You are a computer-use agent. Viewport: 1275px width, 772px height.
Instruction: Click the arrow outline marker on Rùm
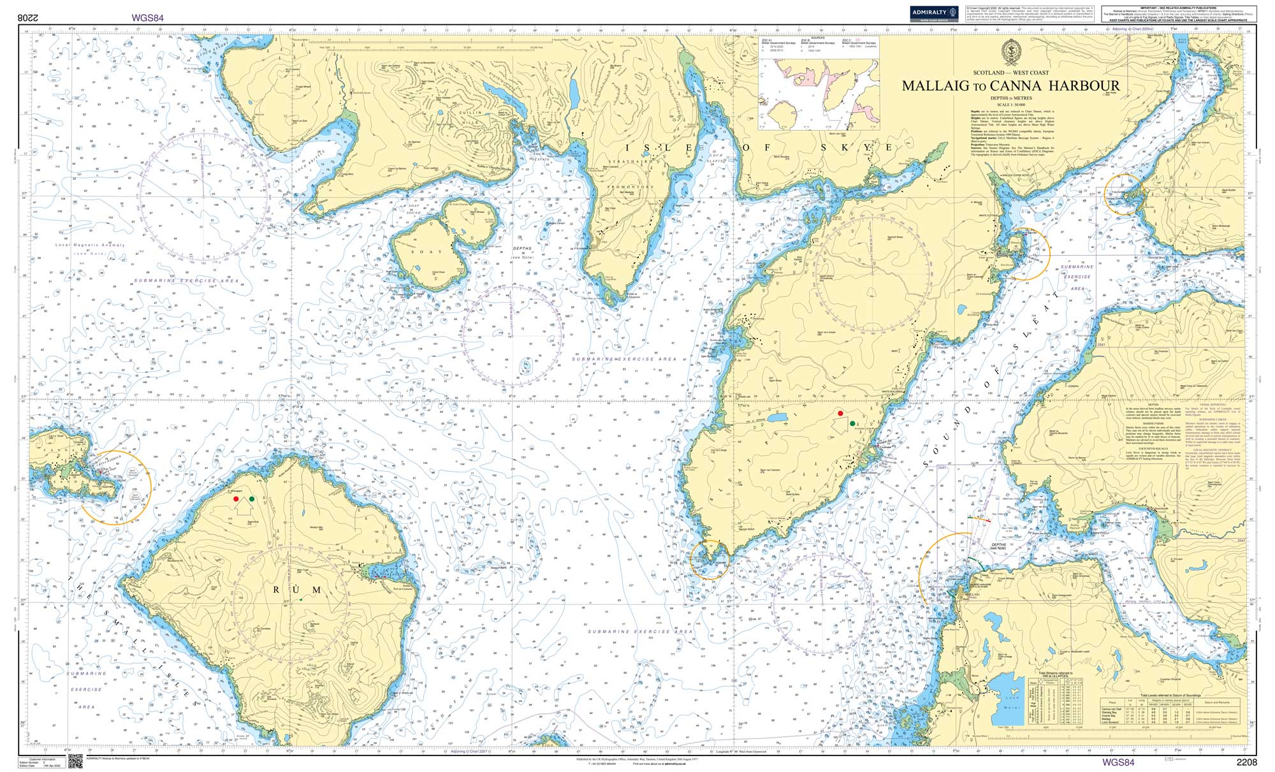(x=244, y=507)
